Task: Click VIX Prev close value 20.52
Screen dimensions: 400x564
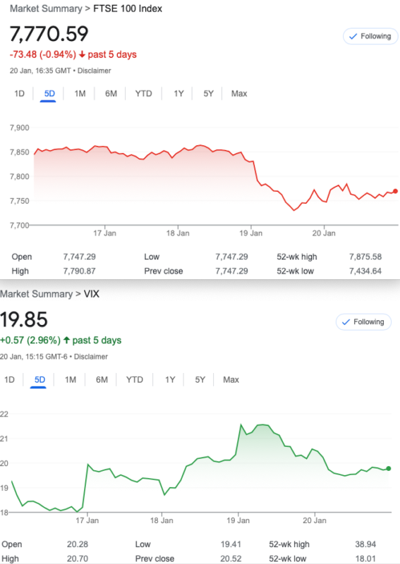Action: 231,558
